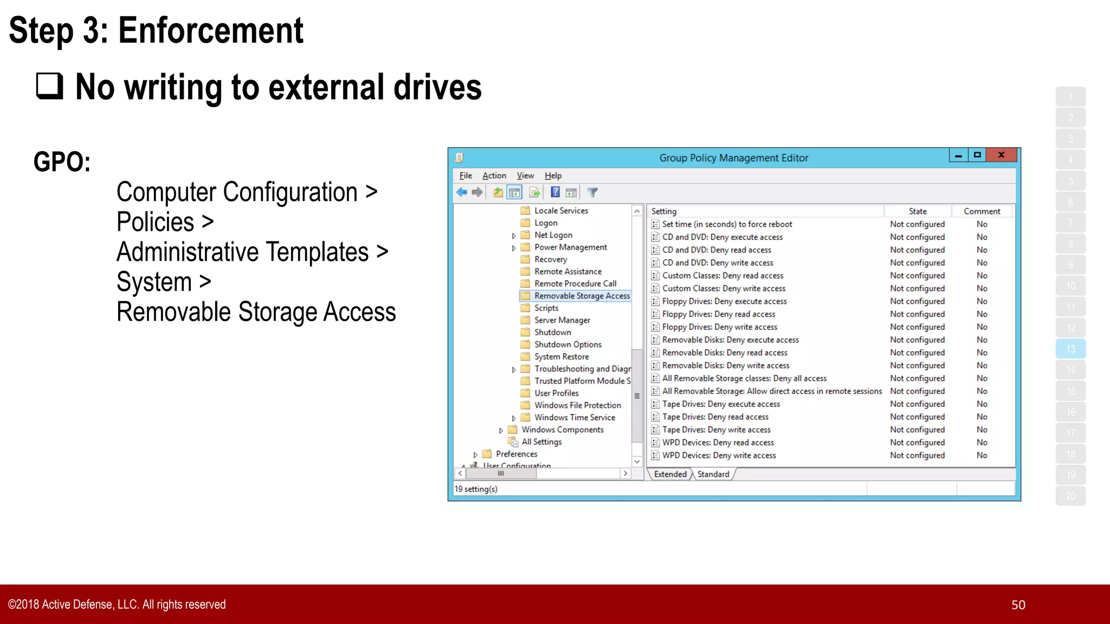Select WPD Devices: Deny read access setting

718,443
